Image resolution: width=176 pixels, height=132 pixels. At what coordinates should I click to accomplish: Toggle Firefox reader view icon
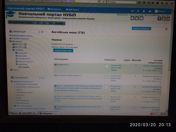[99, 2]
